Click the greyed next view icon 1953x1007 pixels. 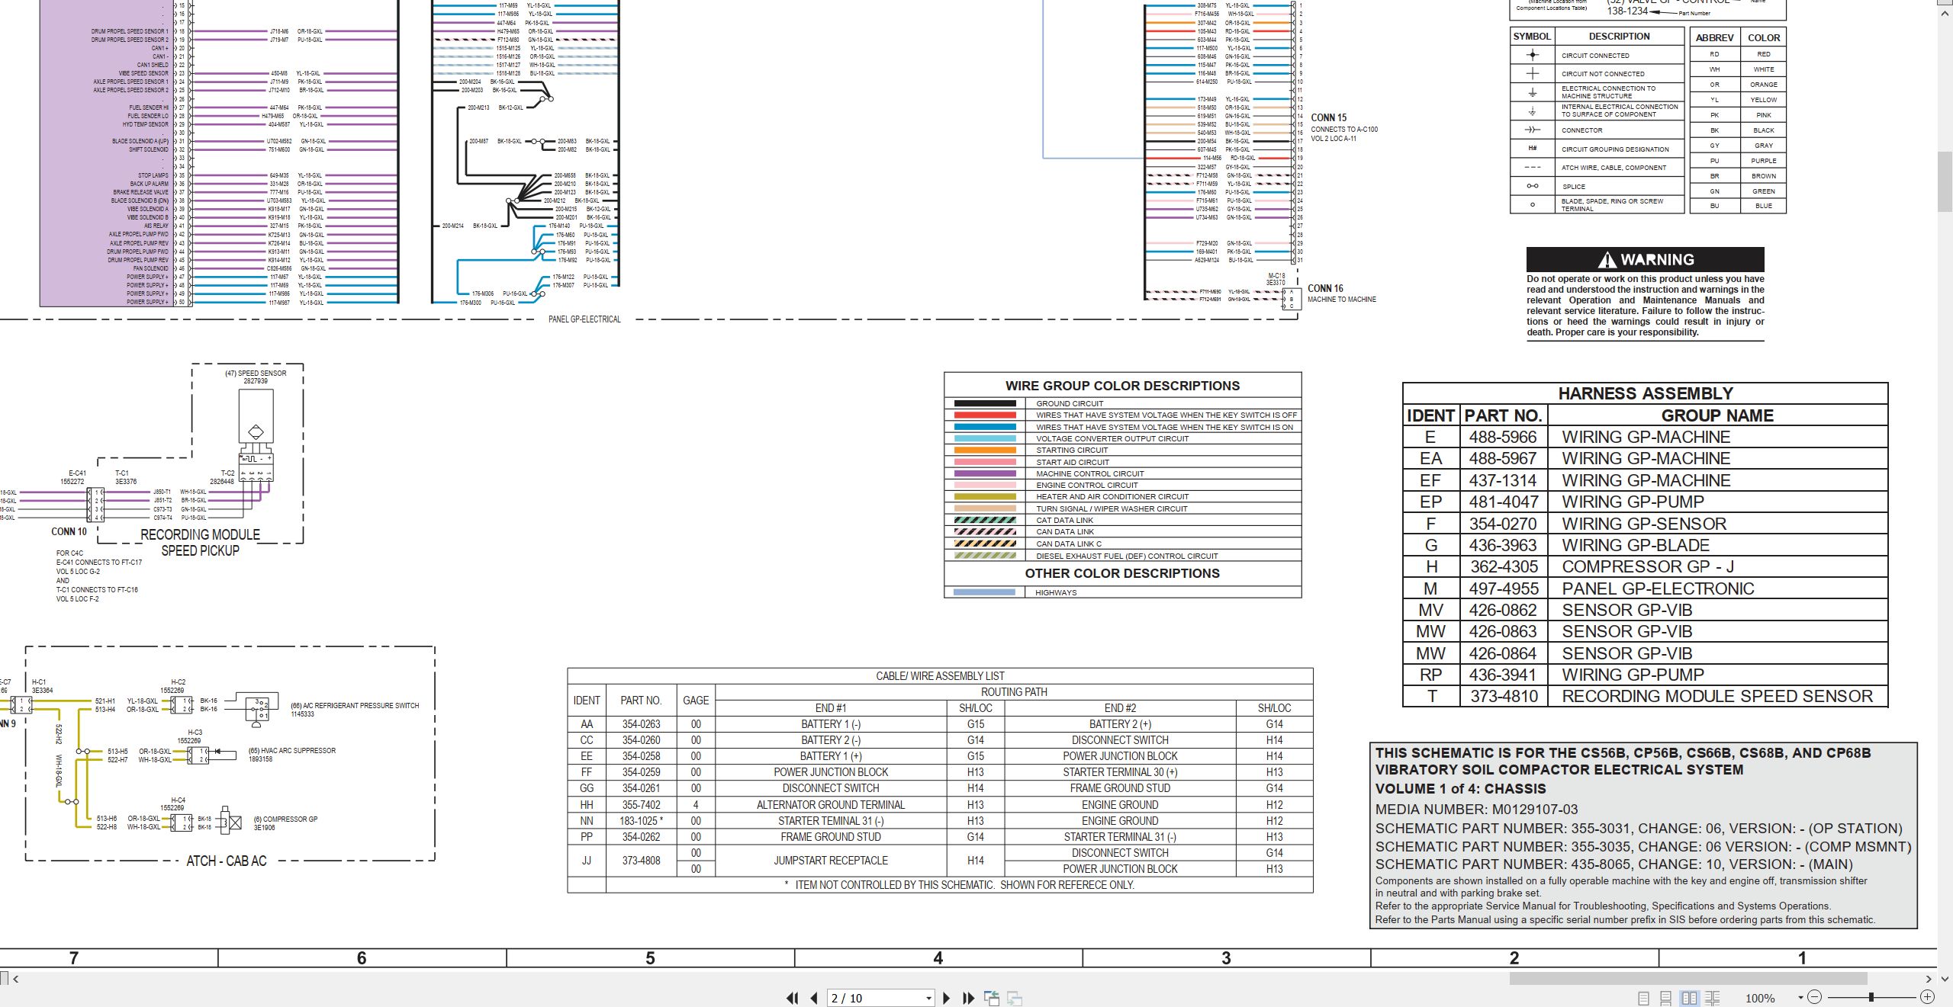pos(1015,998)
